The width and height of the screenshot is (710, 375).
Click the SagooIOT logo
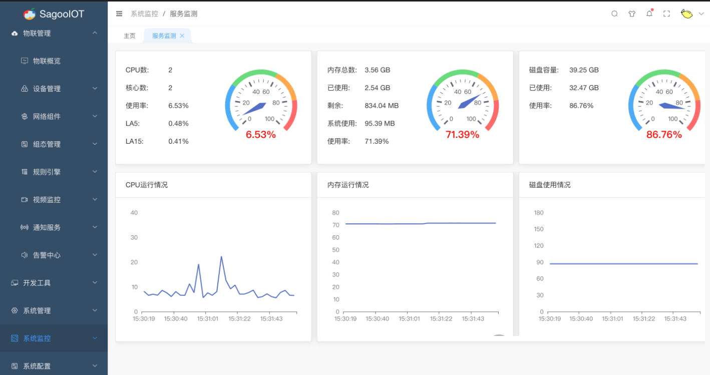(54, 14)
